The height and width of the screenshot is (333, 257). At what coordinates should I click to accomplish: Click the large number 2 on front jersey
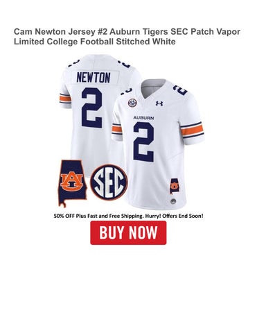pyautogui.click(x=143, y=142)
